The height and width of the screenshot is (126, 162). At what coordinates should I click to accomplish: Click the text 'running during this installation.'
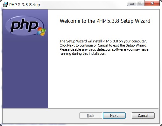[83, 54]
